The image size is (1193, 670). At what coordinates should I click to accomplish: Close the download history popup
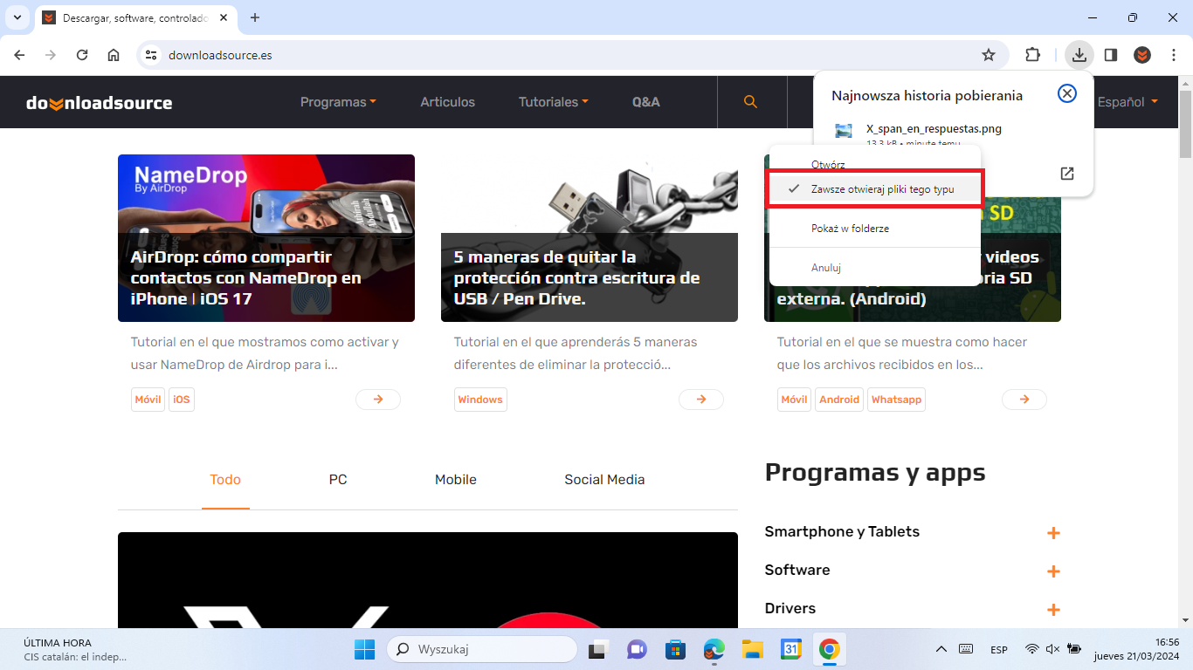coord(1067,93)
